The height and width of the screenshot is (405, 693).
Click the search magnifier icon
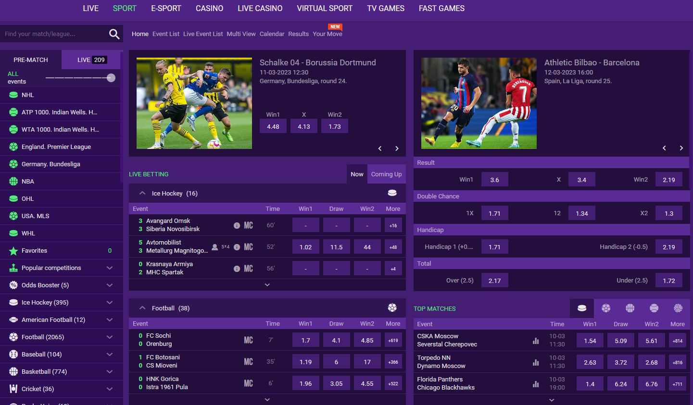tap(114, 34)
